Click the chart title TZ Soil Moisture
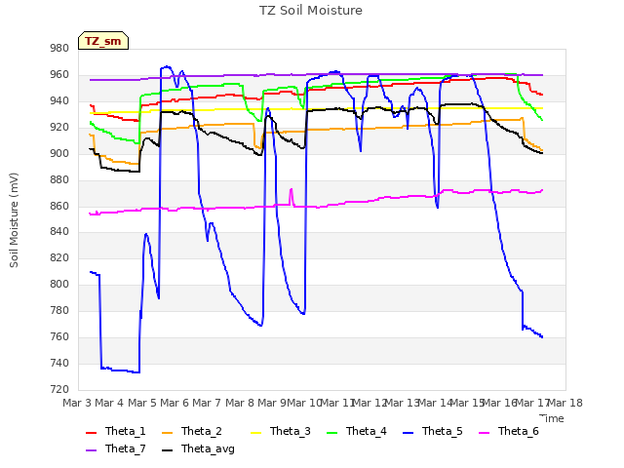 pyautogui.click(x=311, y=11)
